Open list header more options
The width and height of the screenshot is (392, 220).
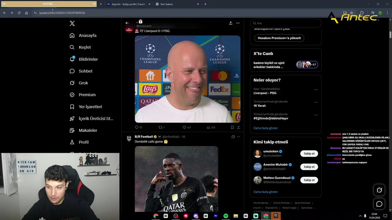pos(238,23)
